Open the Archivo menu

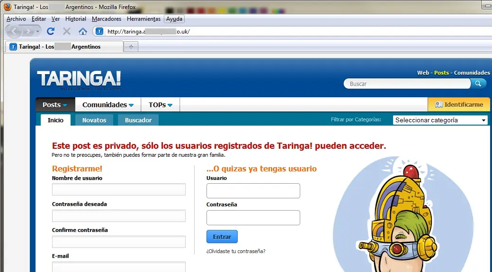tap(16, 19)
